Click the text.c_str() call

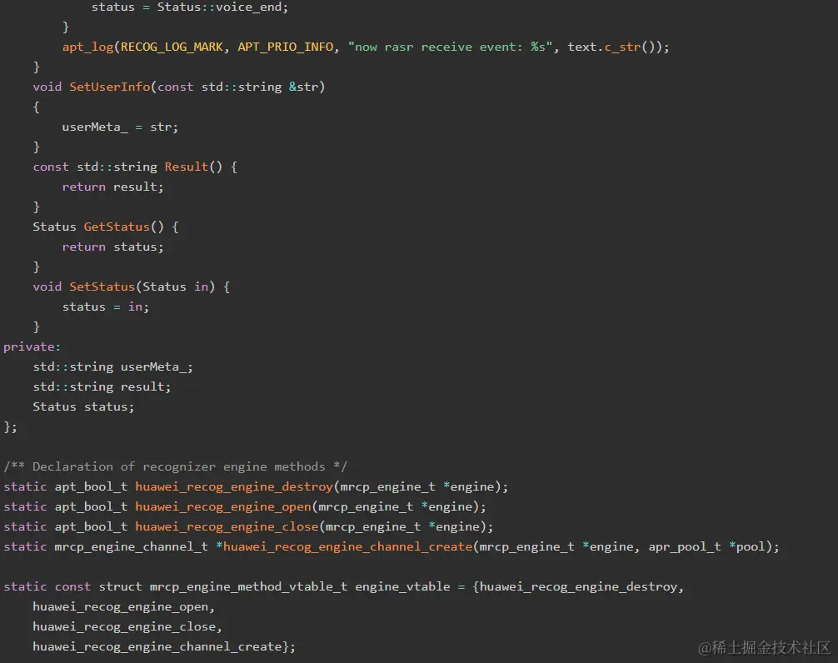tap(615, 47)
